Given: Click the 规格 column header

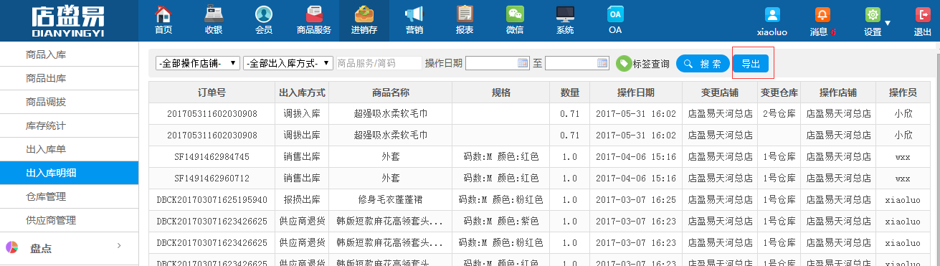Looking at the screenshot, I should click(501, 92).
